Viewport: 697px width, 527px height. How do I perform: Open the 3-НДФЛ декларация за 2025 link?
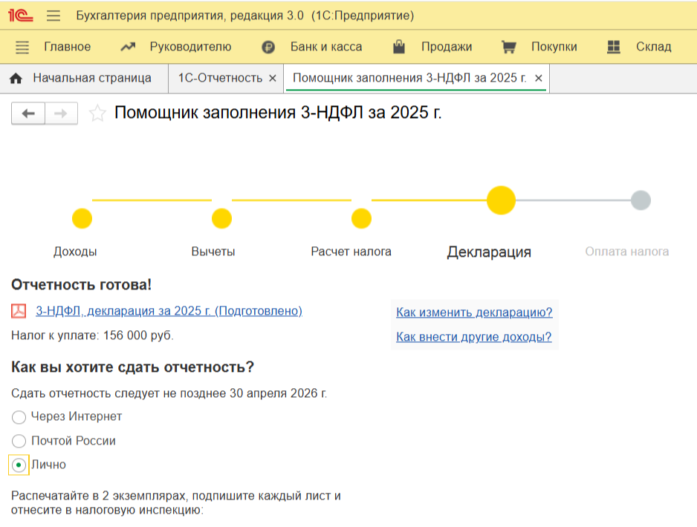coord(169,311)
